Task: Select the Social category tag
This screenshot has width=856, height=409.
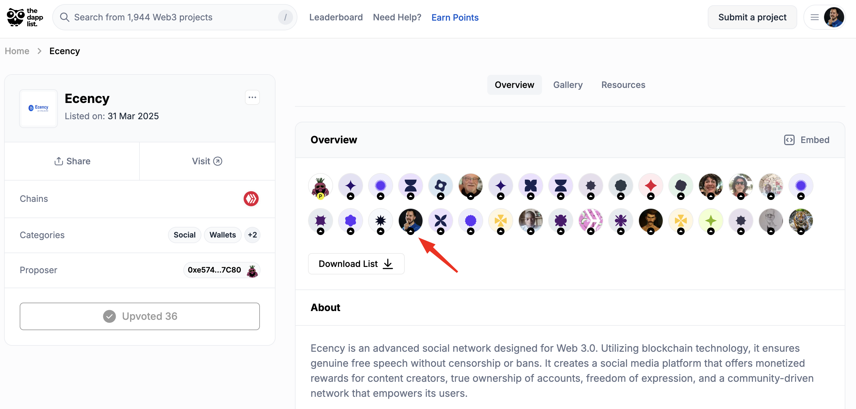Action: pyautogui.click(x=185, y=235)
